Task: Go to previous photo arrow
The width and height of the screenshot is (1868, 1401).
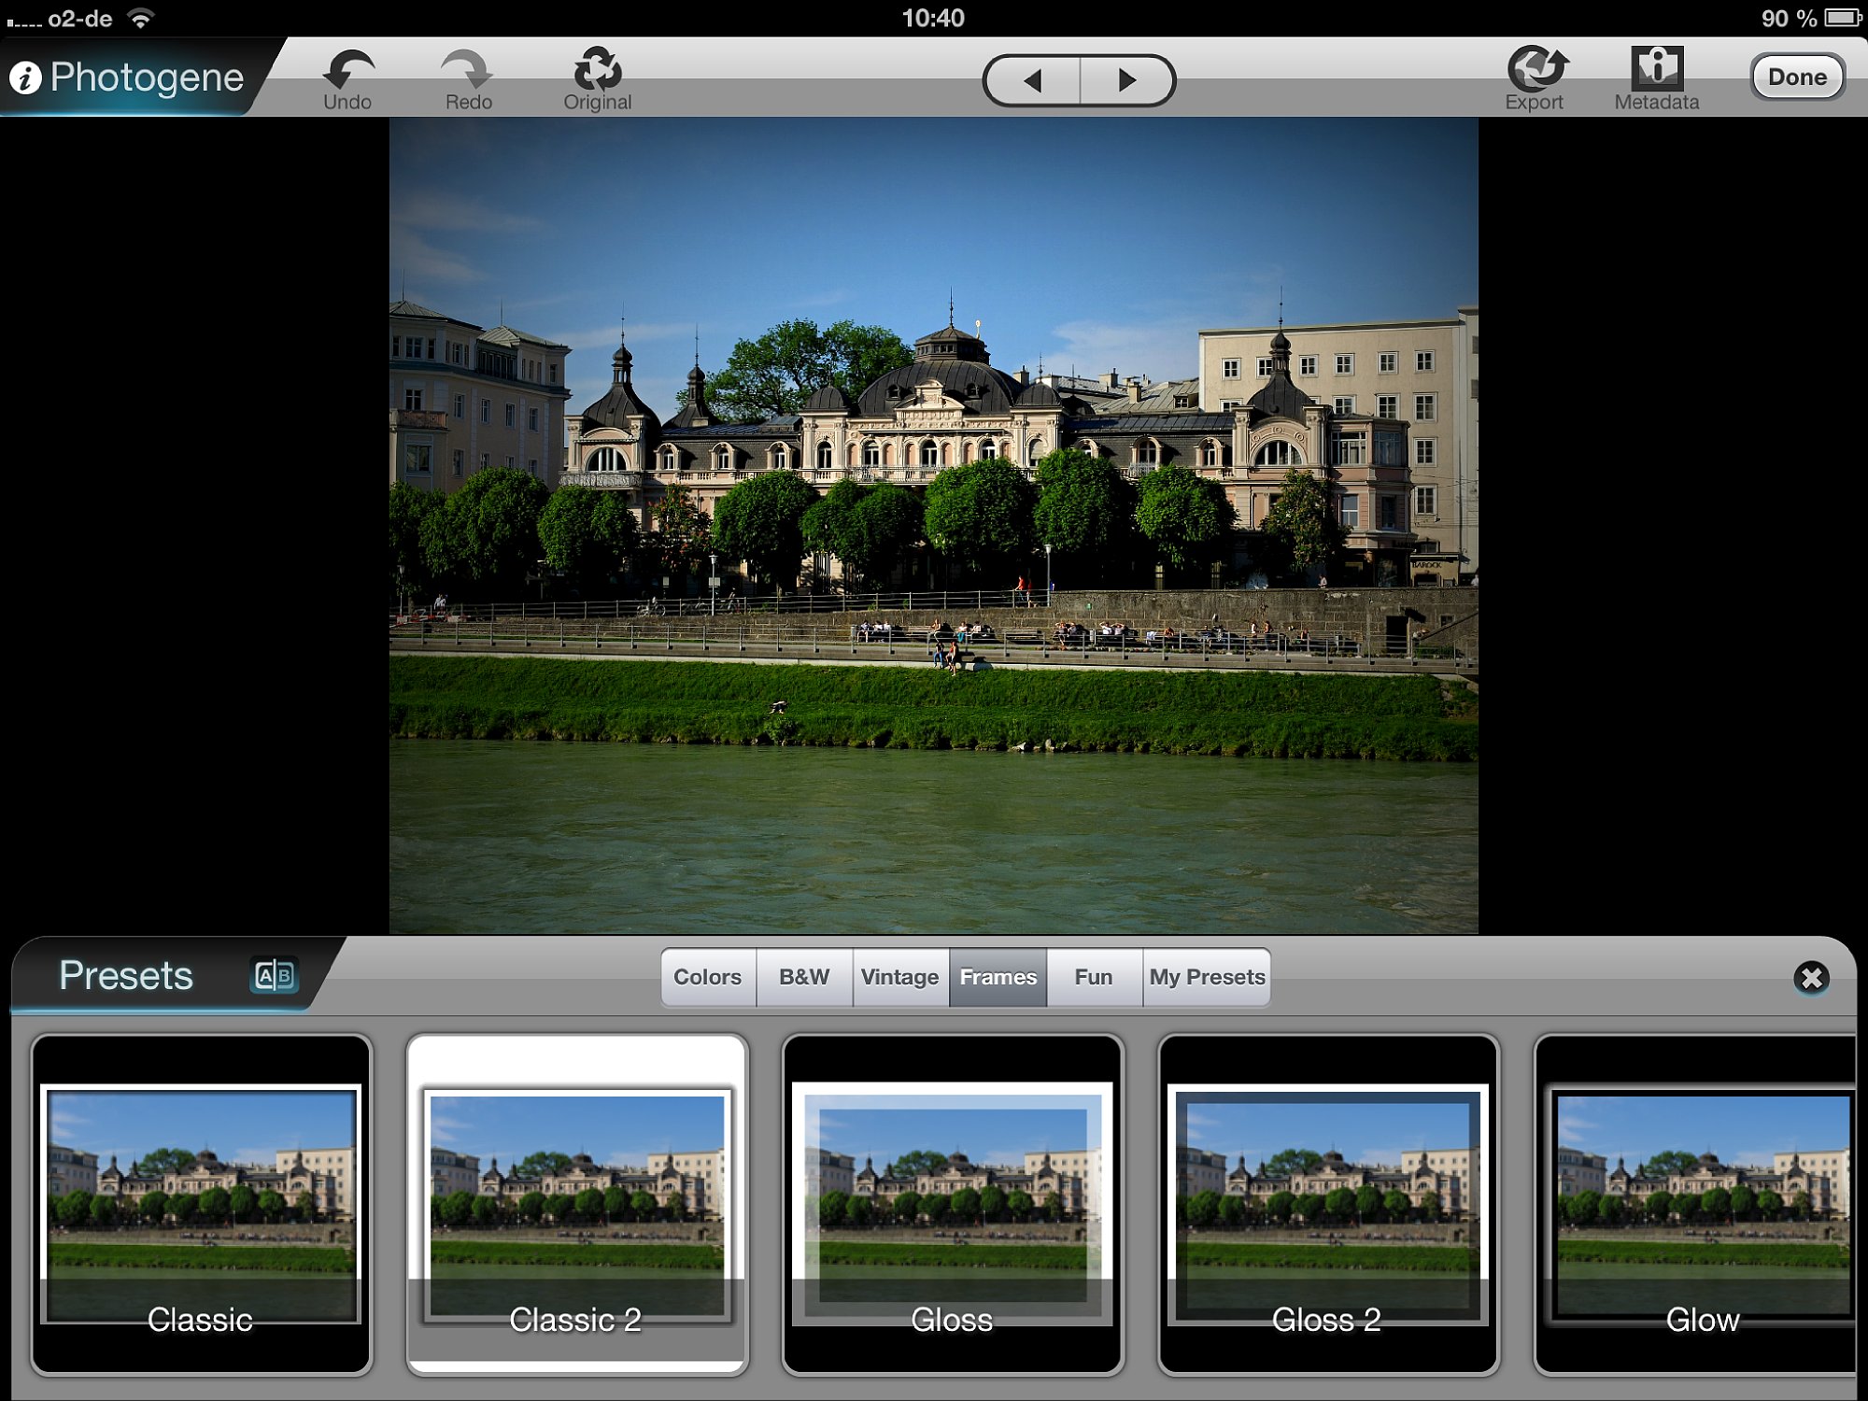Action: click(1032, 80)
